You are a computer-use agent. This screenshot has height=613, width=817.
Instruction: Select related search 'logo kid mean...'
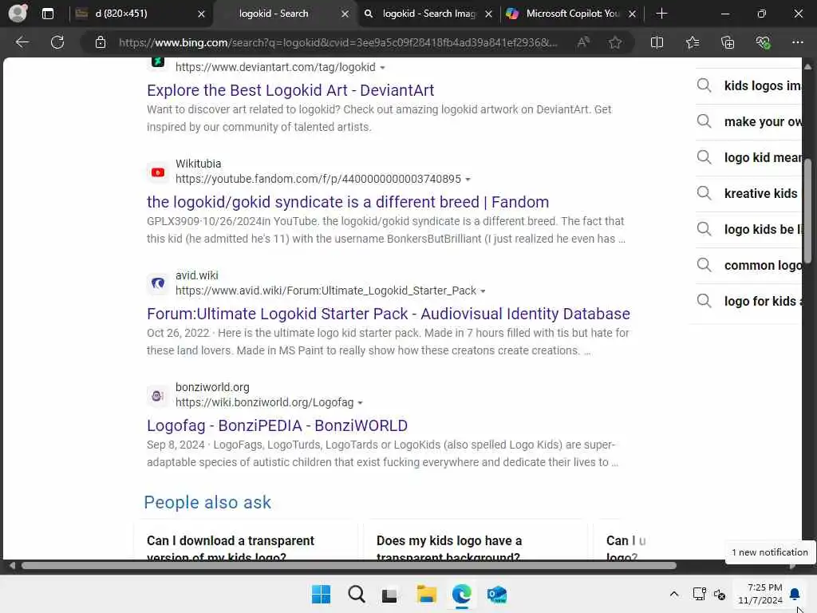click(748, 157)
